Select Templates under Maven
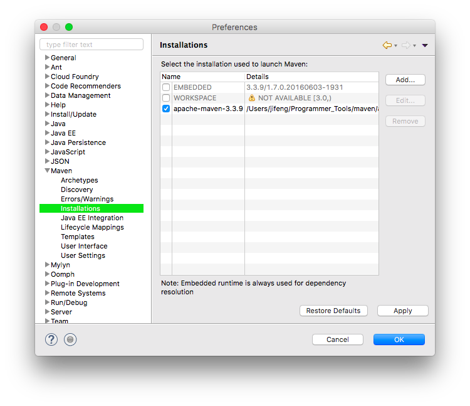This screenshot has width=470, height=406. pyautogui.click(x=78, y=237)
